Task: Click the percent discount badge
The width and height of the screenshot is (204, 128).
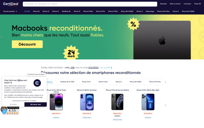Action: pos(133,24)
